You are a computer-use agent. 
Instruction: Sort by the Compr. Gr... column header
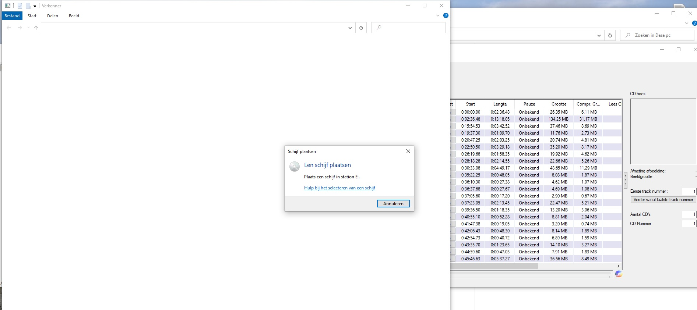(588, 104)
